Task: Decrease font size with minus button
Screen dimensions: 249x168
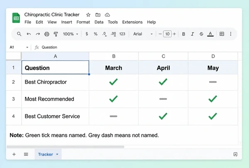Action: [x=160, y=34]
